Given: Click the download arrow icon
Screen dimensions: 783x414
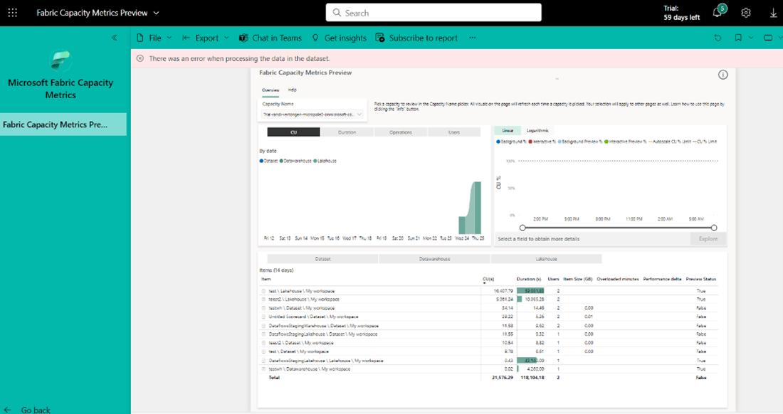Looking at the screenshot, I should (774, 14).
